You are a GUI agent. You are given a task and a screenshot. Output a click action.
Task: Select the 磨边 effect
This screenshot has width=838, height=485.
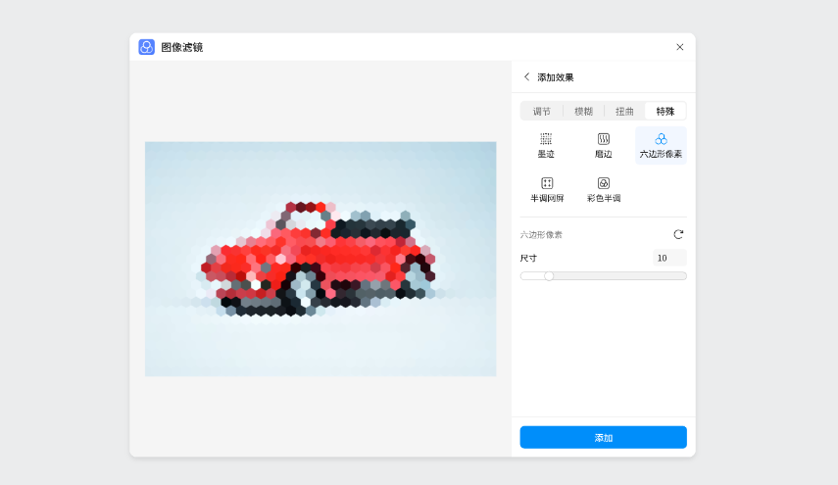604,145
